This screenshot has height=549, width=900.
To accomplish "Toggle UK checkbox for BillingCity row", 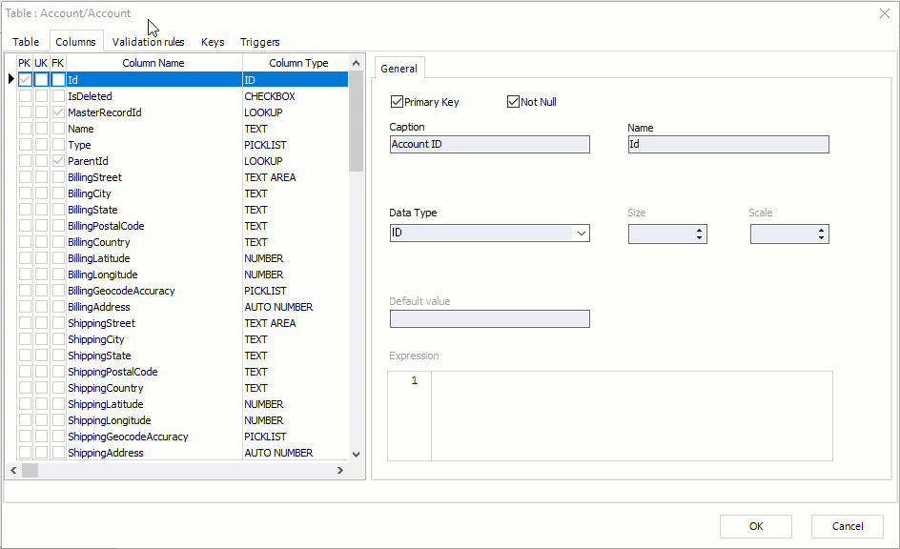I will point(41,193).
